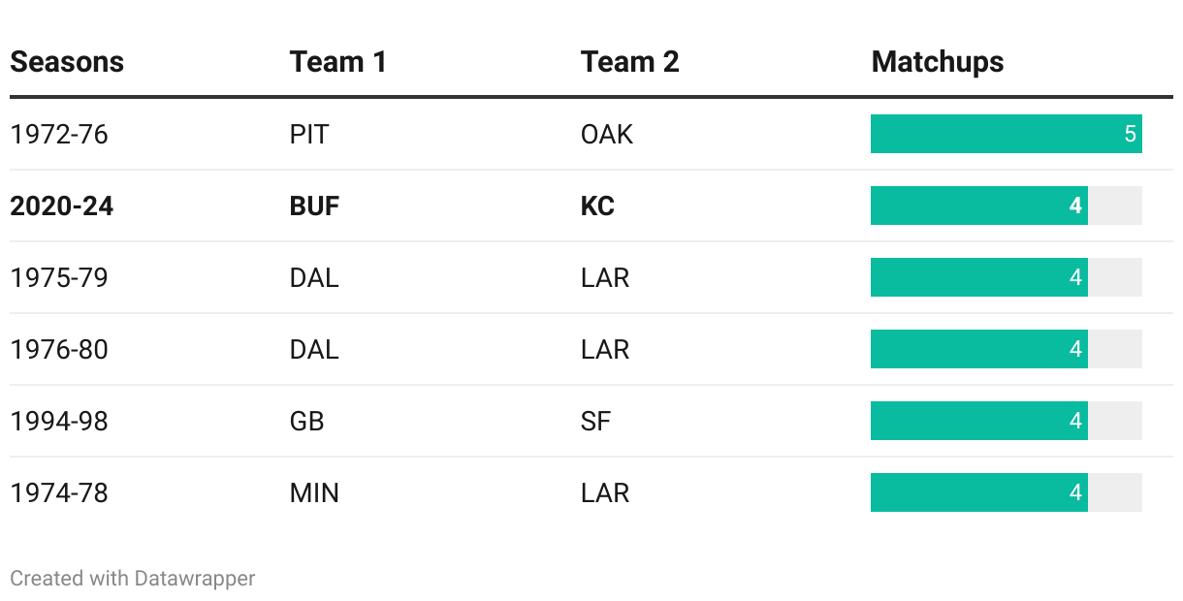
Task: Select the PIT team cell
Action: [x=309, y=134]
